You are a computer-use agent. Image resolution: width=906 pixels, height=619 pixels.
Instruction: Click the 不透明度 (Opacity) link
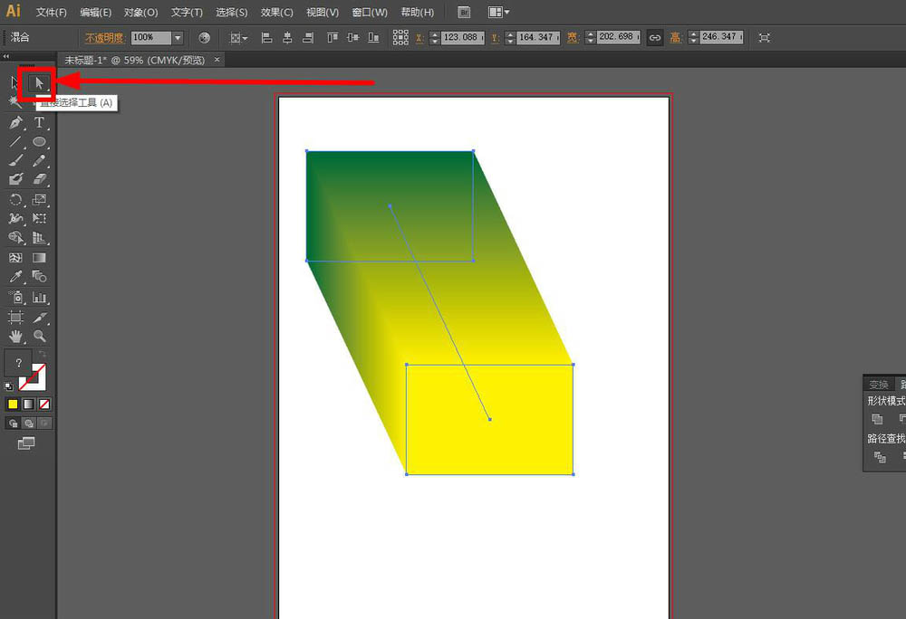tap(106, 37)
